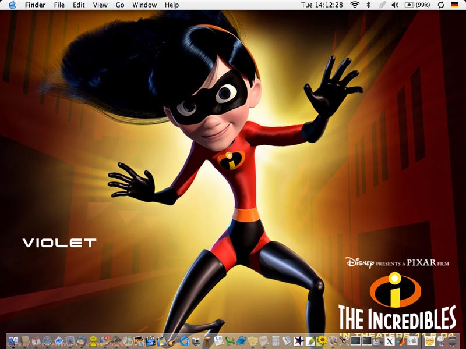Open the sunflower icon in the Dock

coord(322,341)
